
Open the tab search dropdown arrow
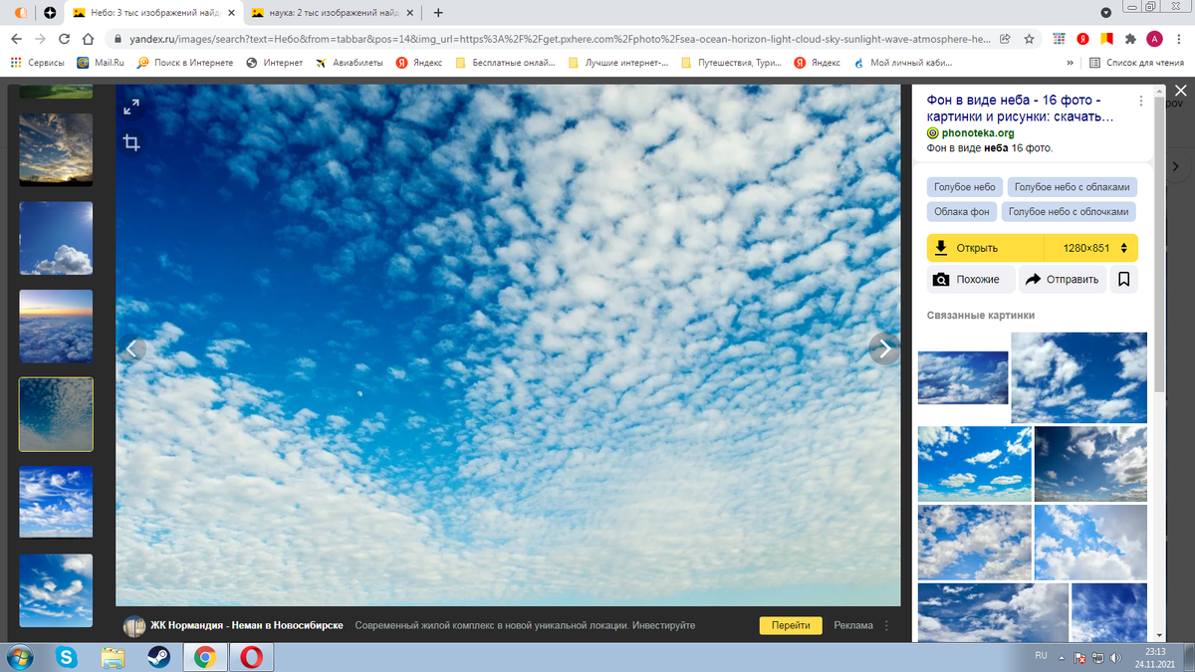pos(1106,12)
